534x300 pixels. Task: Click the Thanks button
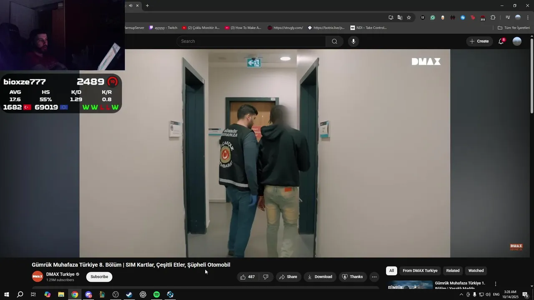(353, 277)
